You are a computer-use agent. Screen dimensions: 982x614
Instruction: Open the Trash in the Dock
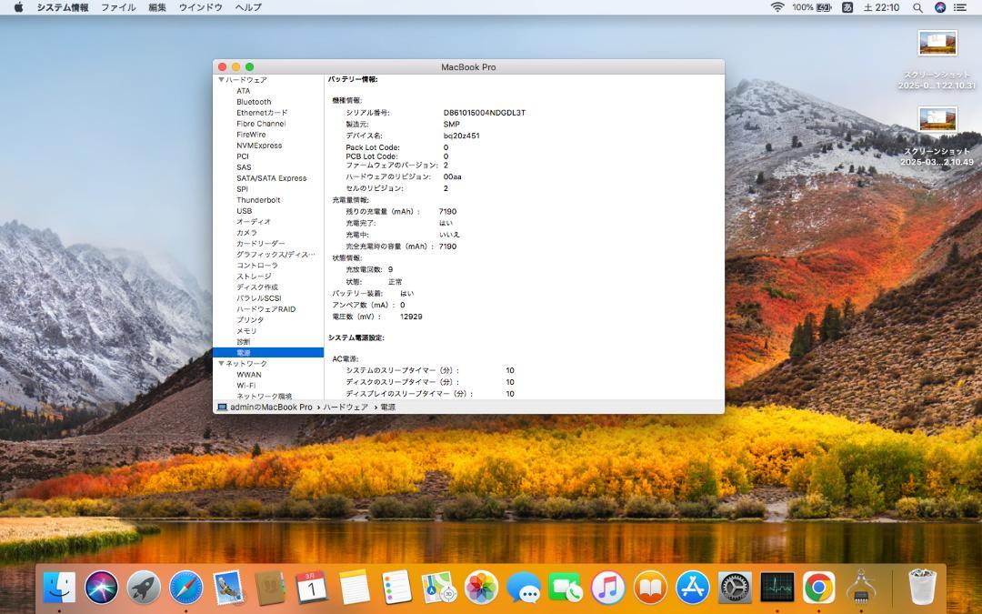(x=922, y=587)
